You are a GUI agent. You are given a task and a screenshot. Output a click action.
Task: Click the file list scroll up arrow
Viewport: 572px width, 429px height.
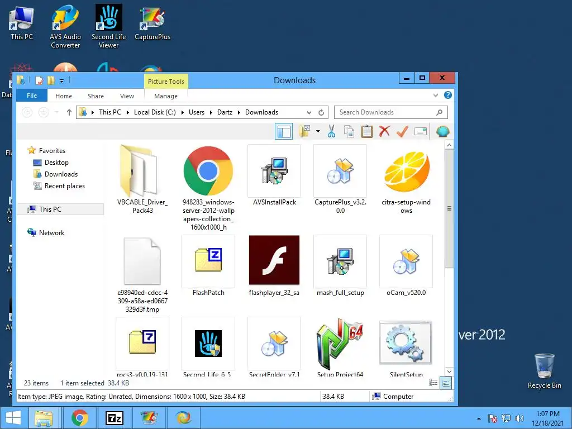tap(450, 145)
